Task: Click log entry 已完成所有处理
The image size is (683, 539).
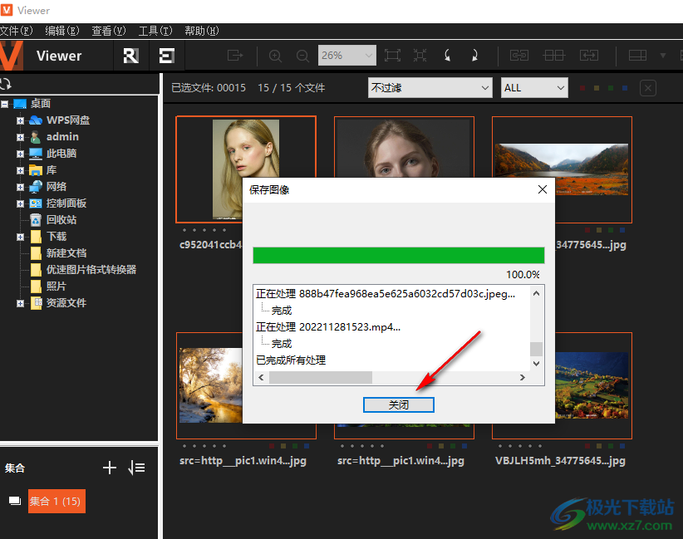Action: click(x=291, y=360)
